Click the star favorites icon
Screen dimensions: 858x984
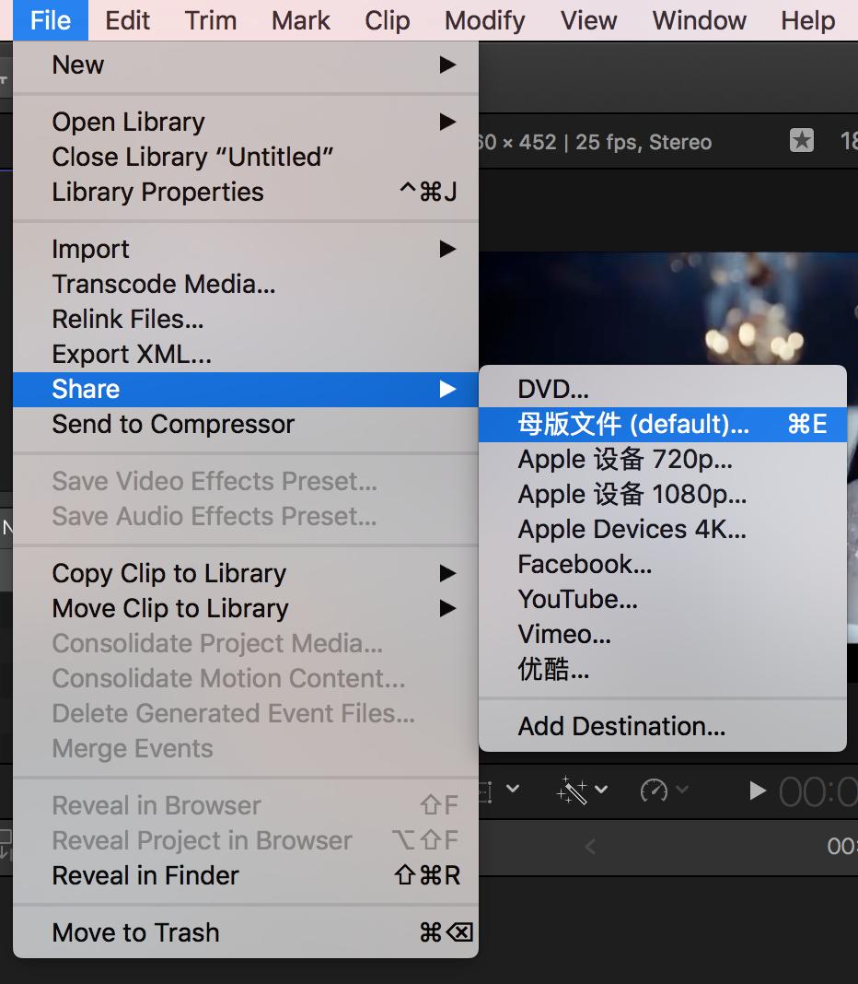click(802, 141)
